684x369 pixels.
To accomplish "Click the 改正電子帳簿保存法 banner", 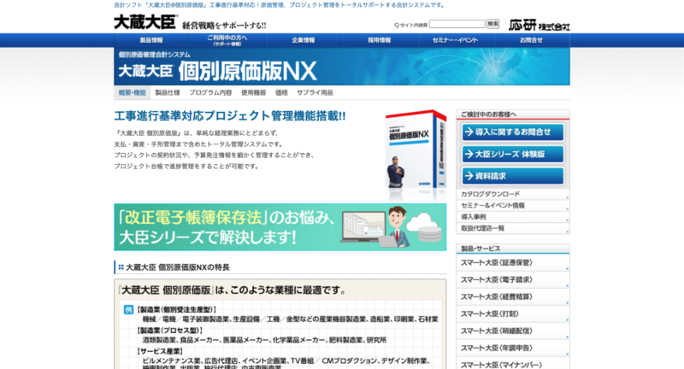I will (280, 227).
